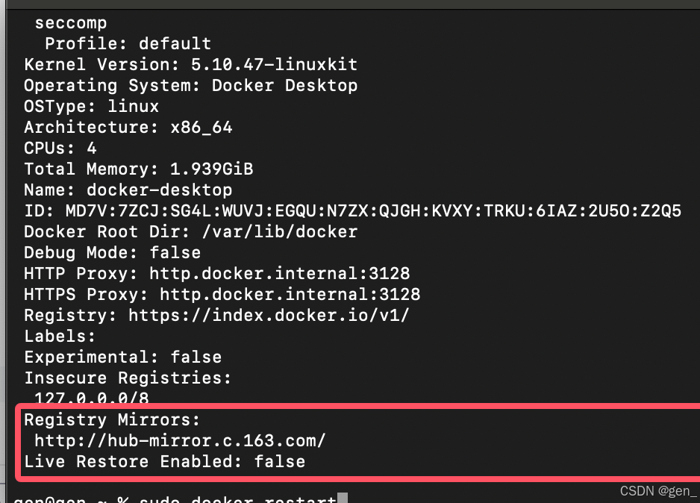Viewport: 700px width, 503px height.
Task: Click the HTTPS Proxy address line
Action: pyautogui.click(x=222, y=294)
